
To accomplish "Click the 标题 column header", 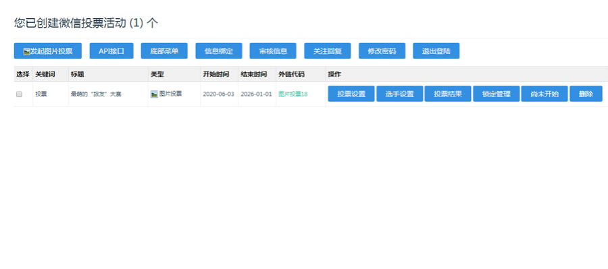I will tap(77, 74).
